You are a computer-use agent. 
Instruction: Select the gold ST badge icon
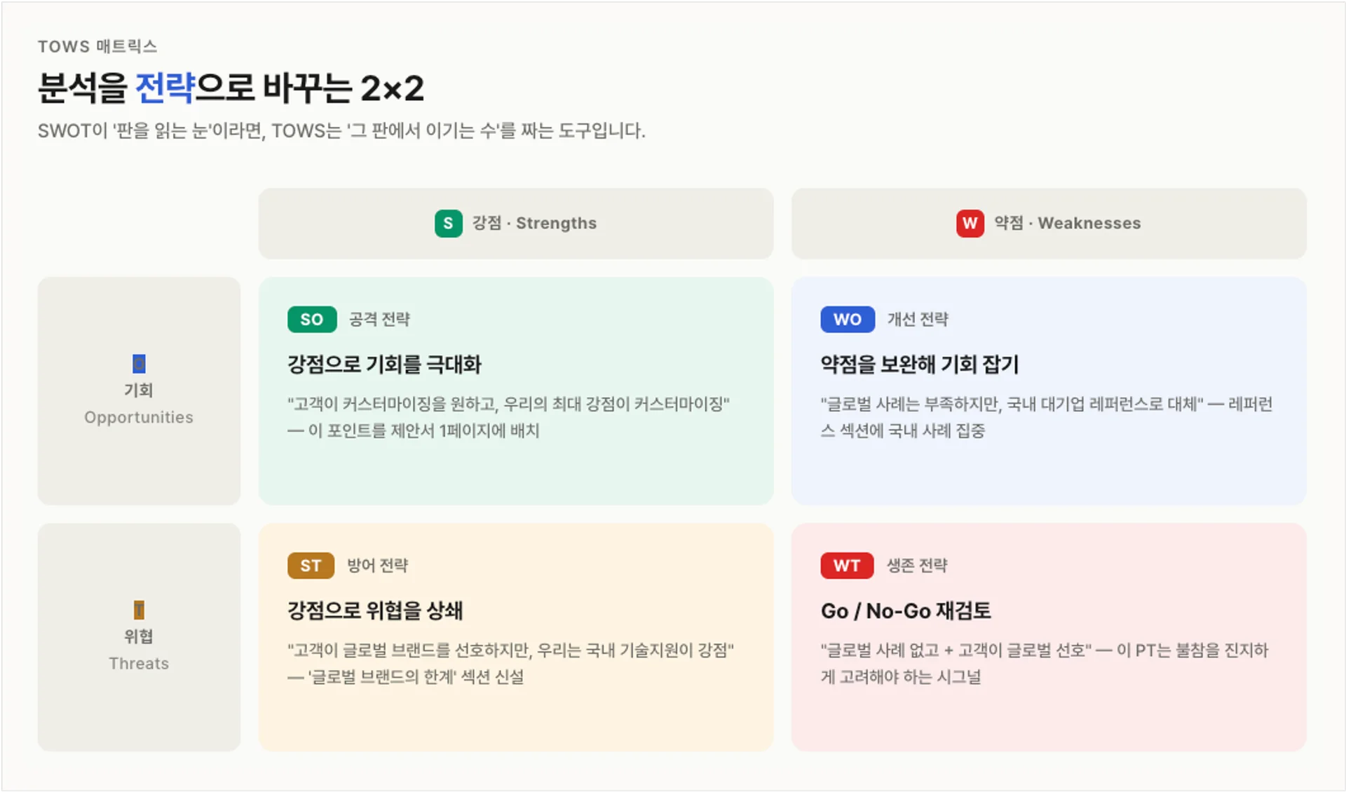[311, 565]
